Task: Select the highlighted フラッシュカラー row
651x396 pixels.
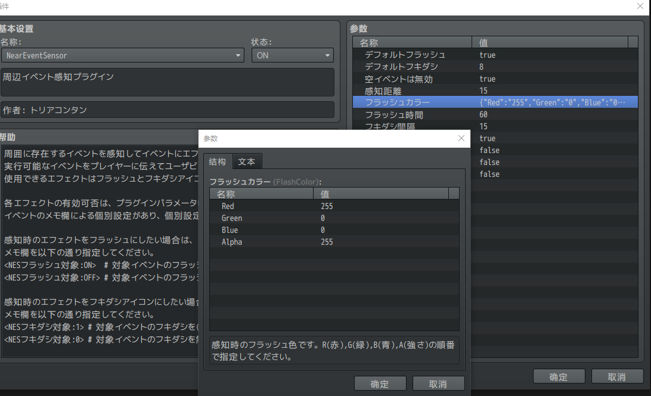Action: (x=495, y=102)
